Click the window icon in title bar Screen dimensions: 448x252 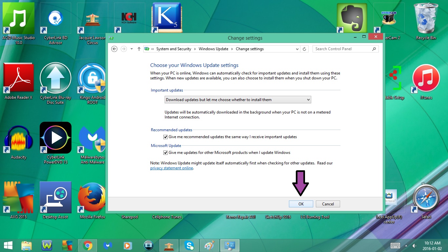111,38
